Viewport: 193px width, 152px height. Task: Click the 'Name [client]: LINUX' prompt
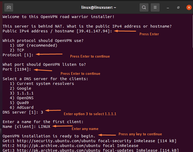[26, 127]
